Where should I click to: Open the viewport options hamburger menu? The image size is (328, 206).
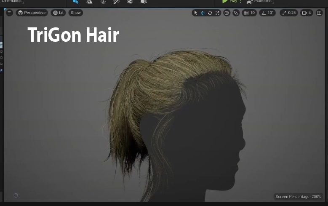point(9,13)
